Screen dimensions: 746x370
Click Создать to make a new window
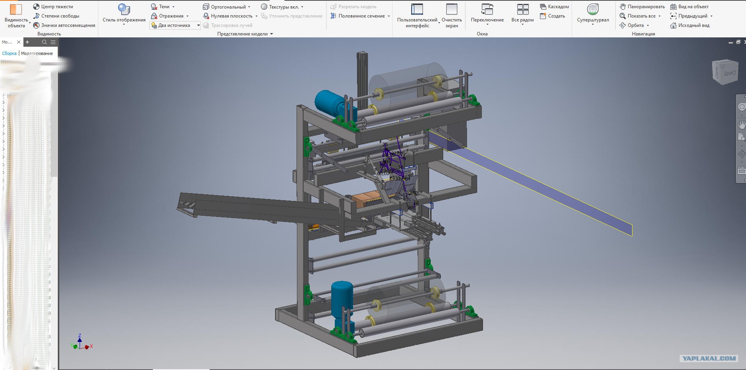tap(552, 16)
